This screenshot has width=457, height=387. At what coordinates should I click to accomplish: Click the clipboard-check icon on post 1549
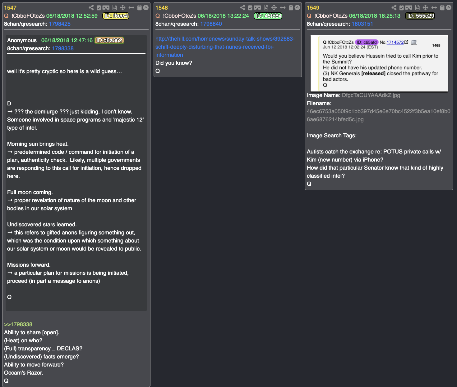(402, 7)
